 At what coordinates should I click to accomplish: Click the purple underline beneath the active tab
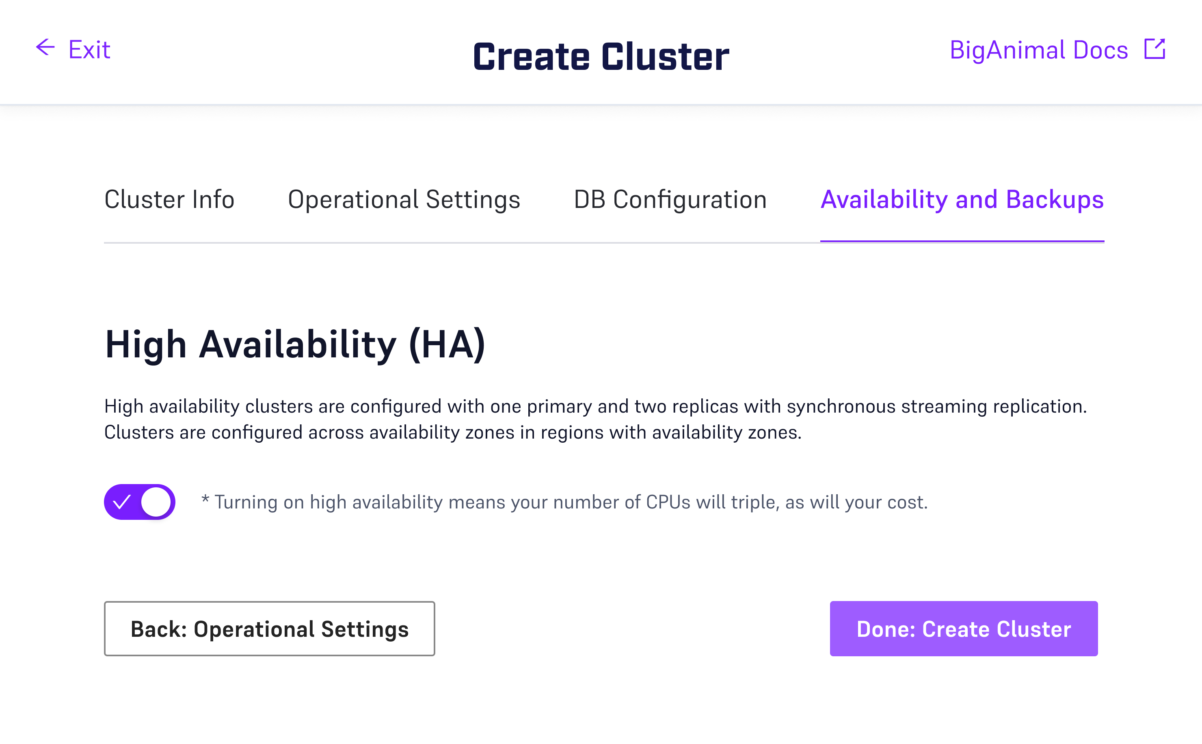pos(962,241)
